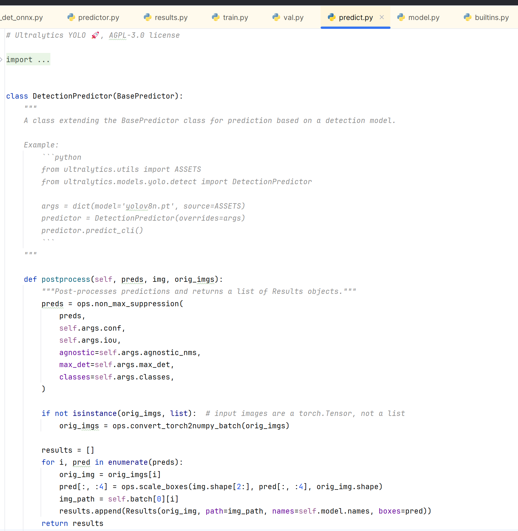Open the val.py editor tab
The height and width of the screenshot is (531, 518).
(288, 17)
